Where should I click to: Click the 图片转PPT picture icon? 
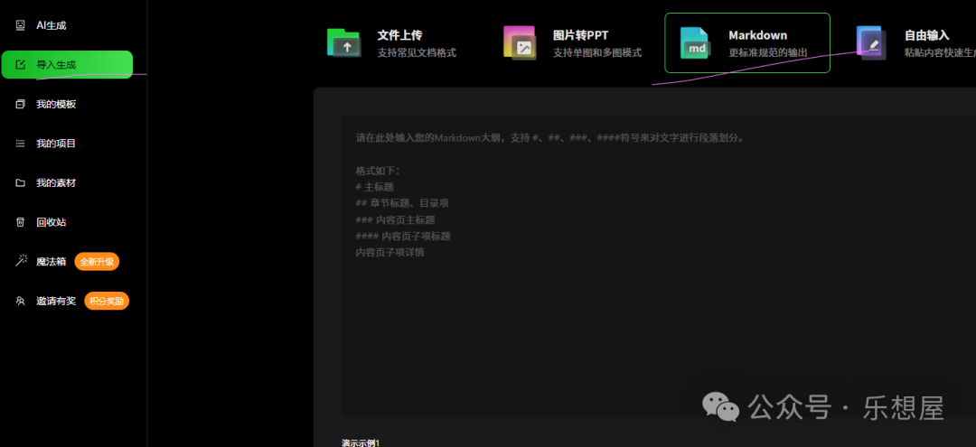520,43
